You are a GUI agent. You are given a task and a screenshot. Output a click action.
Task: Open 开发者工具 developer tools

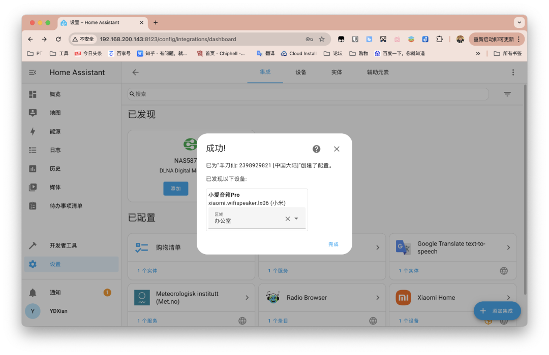coord(63,245)
